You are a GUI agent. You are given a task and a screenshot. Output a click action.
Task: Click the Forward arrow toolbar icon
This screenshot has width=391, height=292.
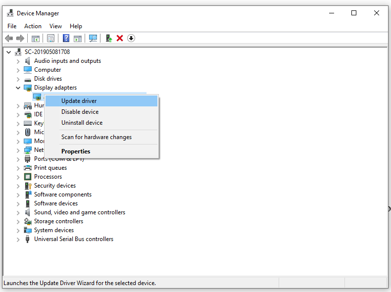[x=20, y=38]
